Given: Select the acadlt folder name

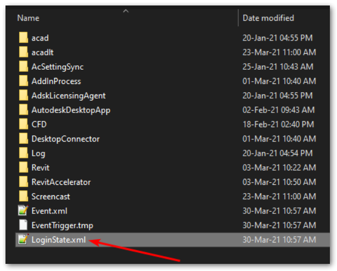Looking at the screenshot, I should [43, 52].
